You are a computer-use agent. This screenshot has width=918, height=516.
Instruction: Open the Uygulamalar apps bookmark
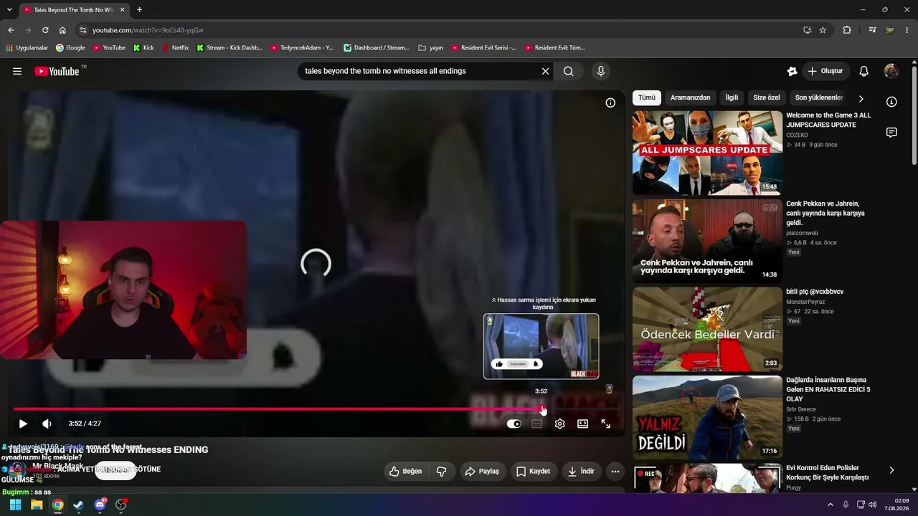(27, 48)
